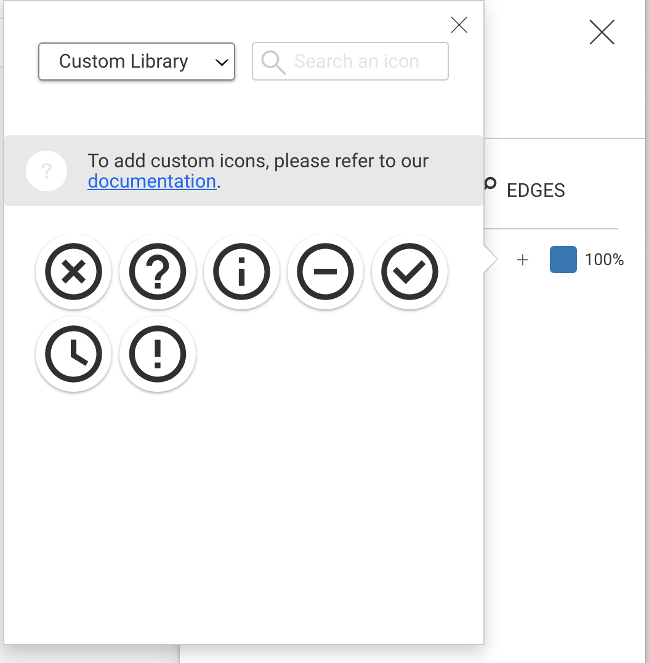Open the Custom Library dropdown

coord(137,62)
